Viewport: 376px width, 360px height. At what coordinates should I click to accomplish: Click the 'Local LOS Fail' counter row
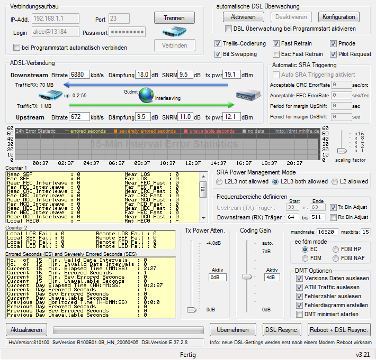tap(35, 233)
